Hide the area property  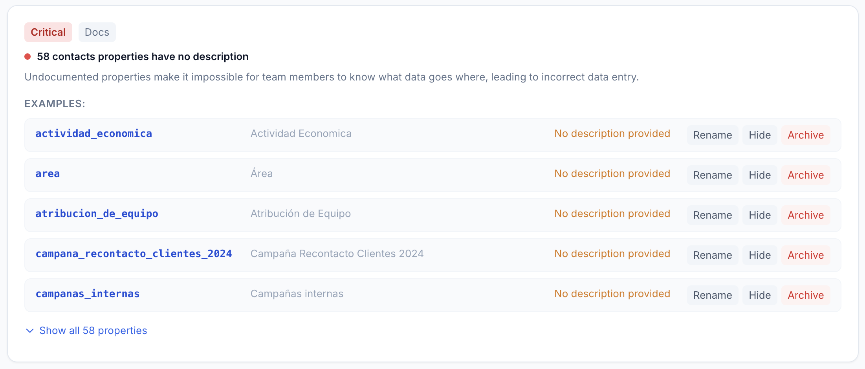coord(759,175)
